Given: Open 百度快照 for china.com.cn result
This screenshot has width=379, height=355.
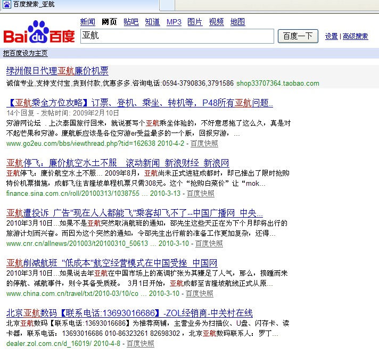Looking at the screenshot, I should [200, 294].
